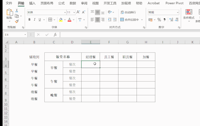
Task: Click the 辅助列 cell
Action: click(34, 57)
